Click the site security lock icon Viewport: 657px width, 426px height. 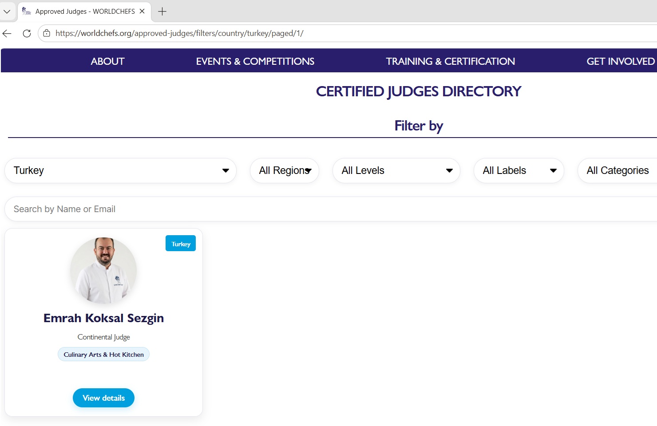point(47,33)
